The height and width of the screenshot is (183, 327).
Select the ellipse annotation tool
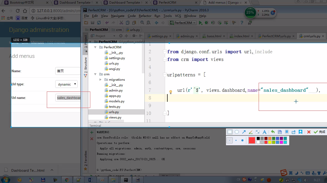[237, 132]
